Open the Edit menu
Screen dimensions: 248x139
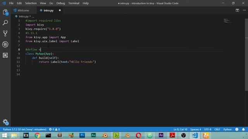click(19, 3)
